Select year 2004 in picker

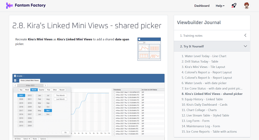30,126
